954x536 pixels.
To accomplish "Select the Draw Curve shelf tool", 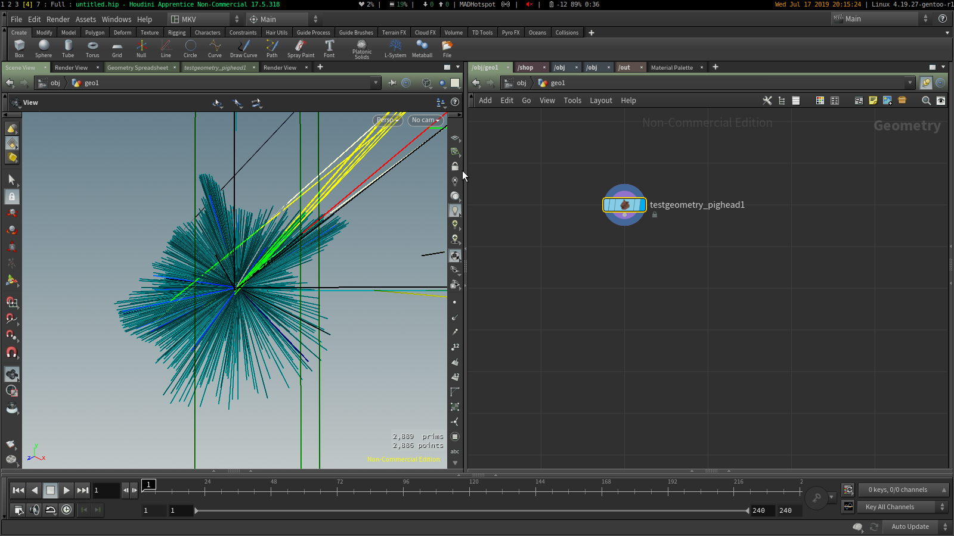I will (x=243, y=49).
